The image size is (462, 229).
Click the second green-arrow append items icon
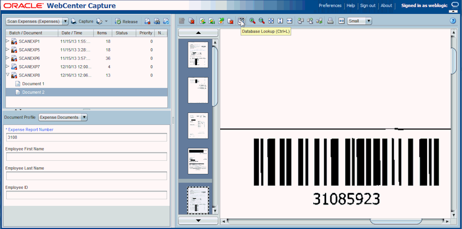(211, 21)
